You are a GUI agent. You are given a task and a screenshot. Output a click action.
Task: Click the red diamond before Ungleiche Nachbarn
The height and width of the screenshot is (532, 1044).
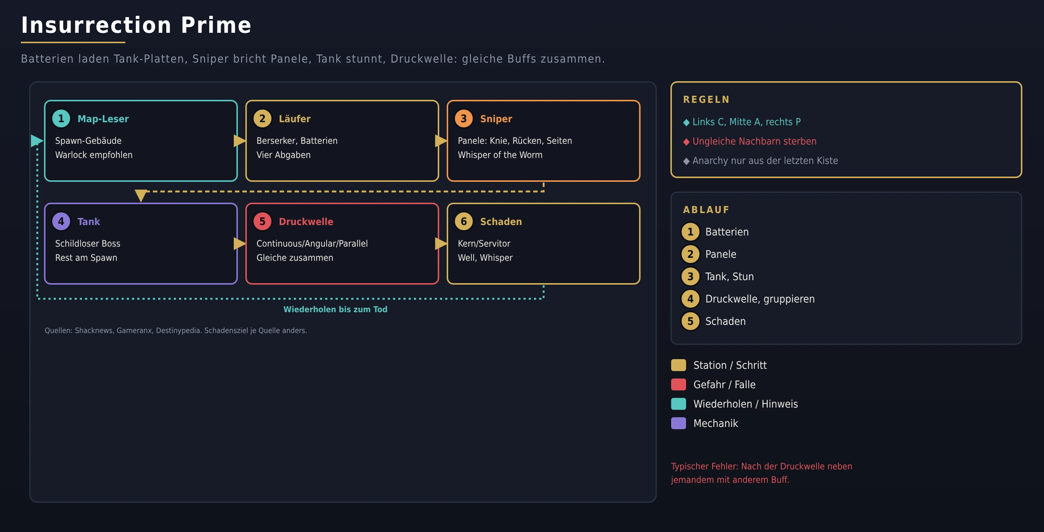[686, 142]
